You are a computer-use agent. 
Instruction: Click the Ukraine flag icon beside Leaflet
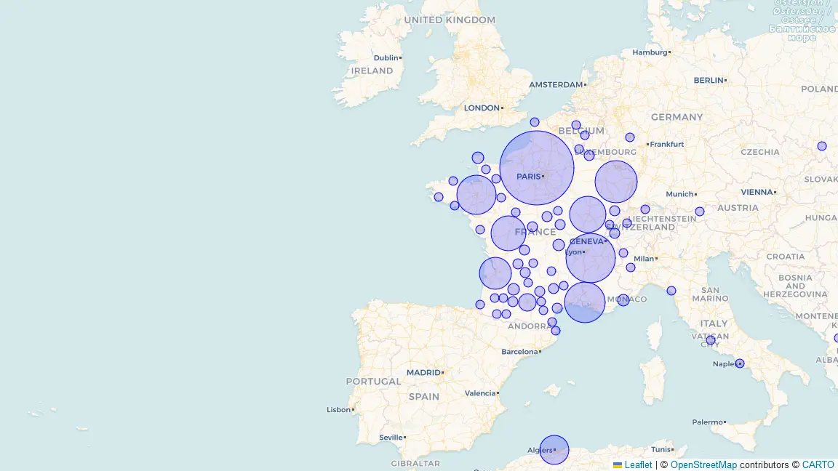point(618,465)
